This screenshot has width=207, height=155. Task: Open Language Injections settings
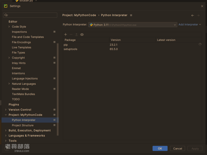pyautogui.click(x=25, y=78)
